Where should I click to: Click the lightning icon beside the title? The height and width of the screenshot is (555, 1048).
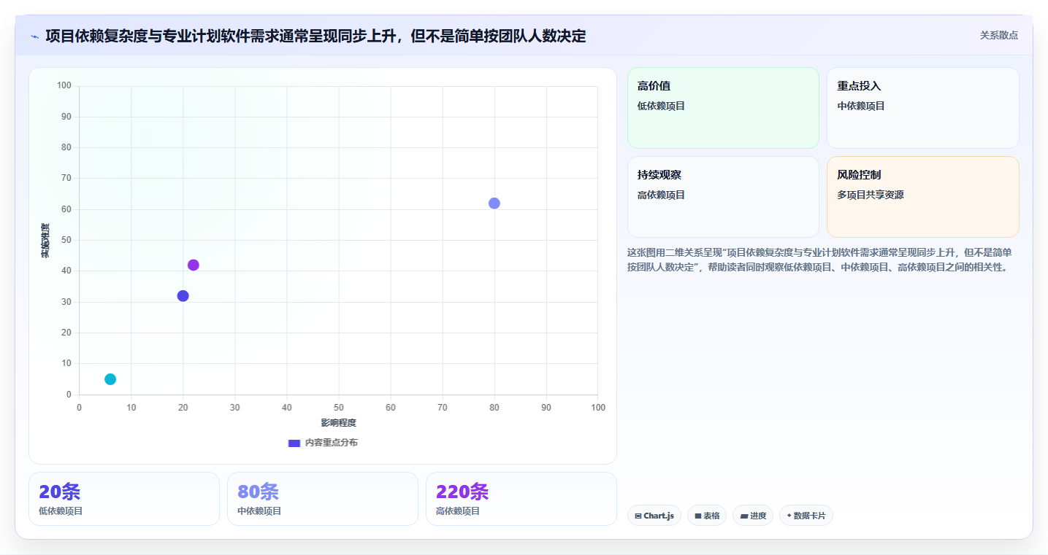point(34,36)
